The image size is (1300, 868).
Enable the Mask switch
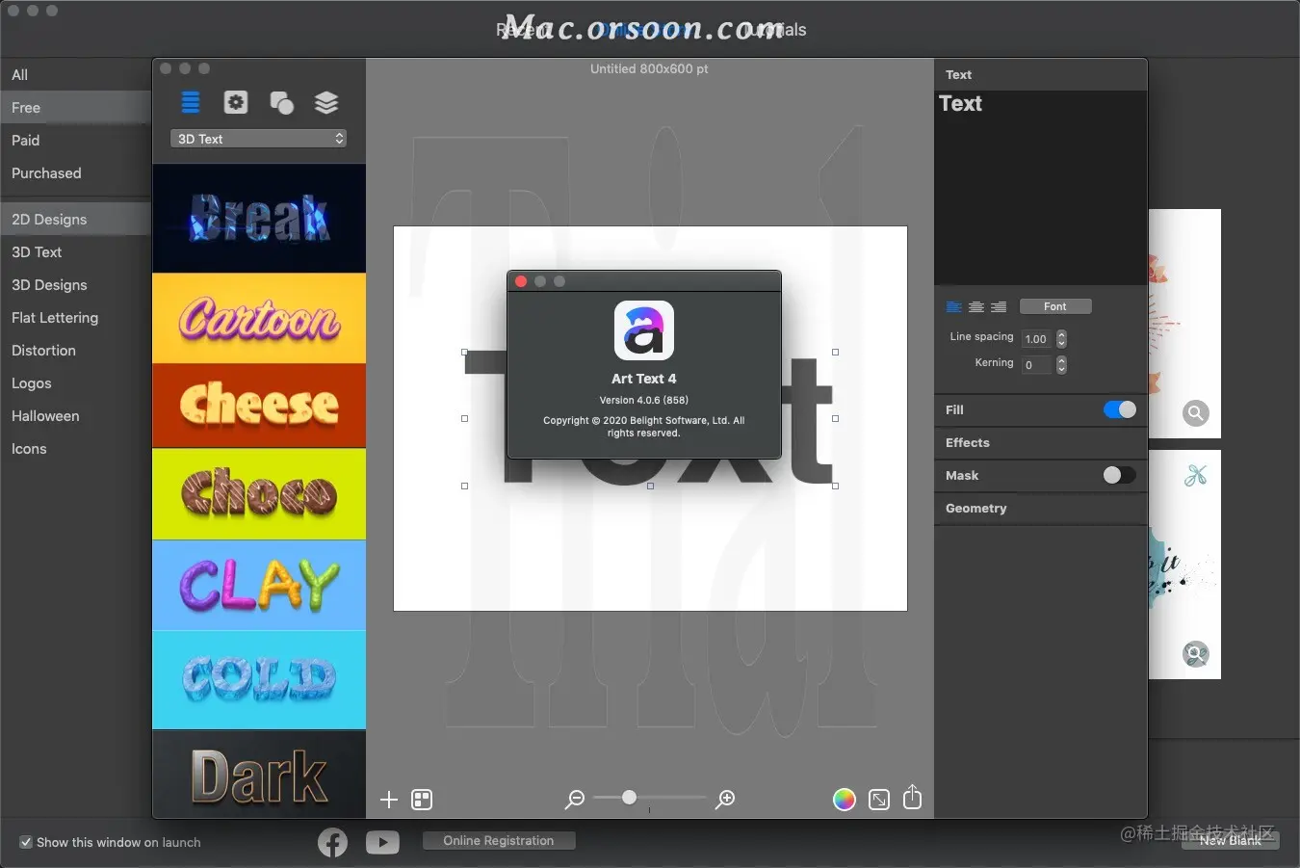pos(1120,475)
